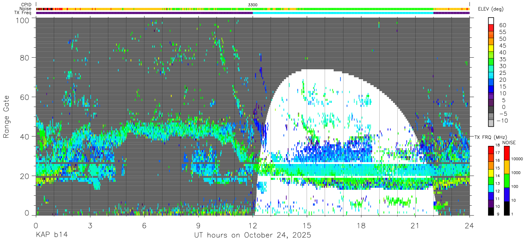Click the '50' value in ELEV legend
This screenshot has width=528, height=244.
[x=503, y=39]
